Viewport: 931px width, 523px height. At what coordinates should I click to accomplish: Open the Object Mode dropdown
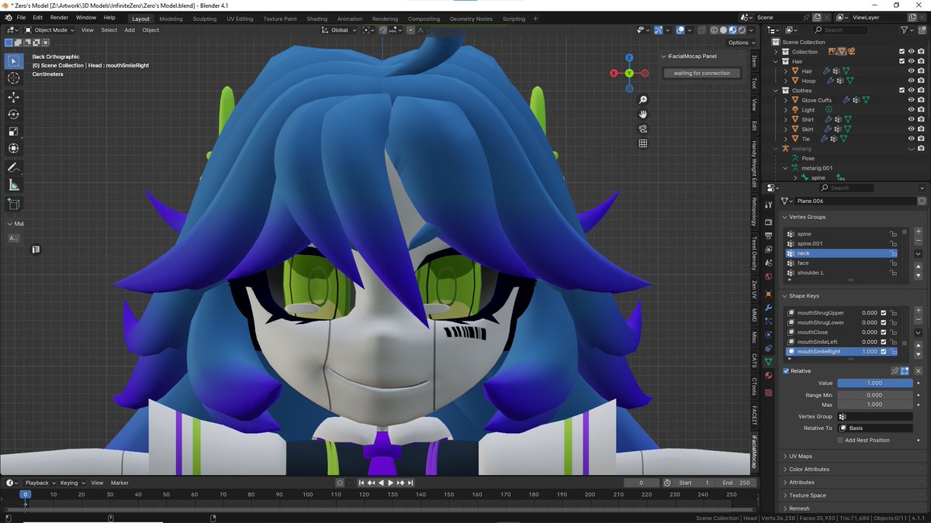pos(49,30)
